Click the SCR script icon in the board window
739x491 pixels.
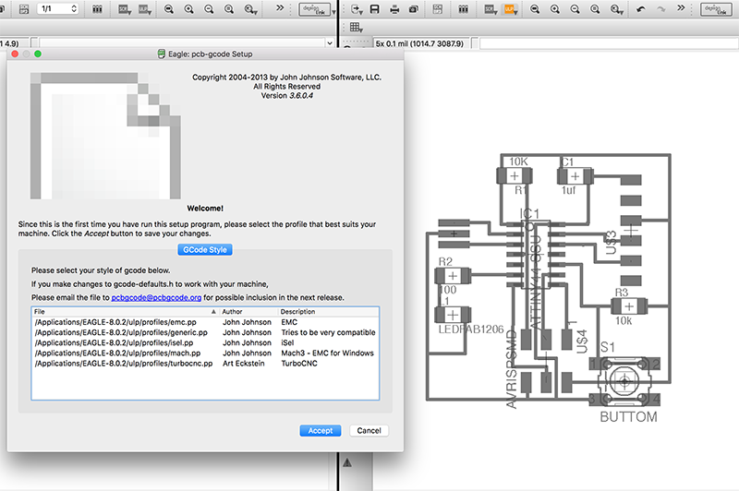point(491,9)
